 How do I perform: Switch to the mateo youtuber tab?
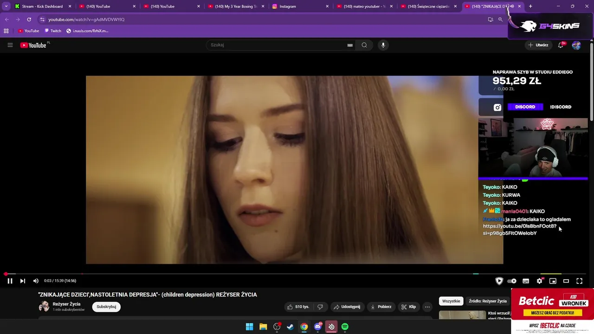[364, 6]
